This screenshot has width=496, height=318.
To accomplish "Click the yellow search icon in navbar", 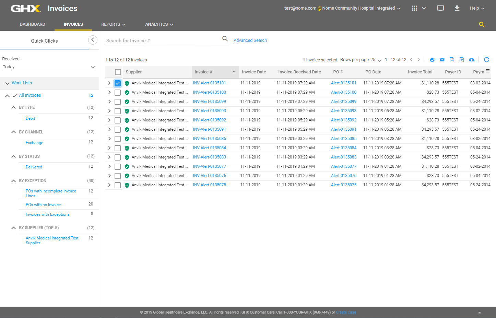I will click(482, 25).
